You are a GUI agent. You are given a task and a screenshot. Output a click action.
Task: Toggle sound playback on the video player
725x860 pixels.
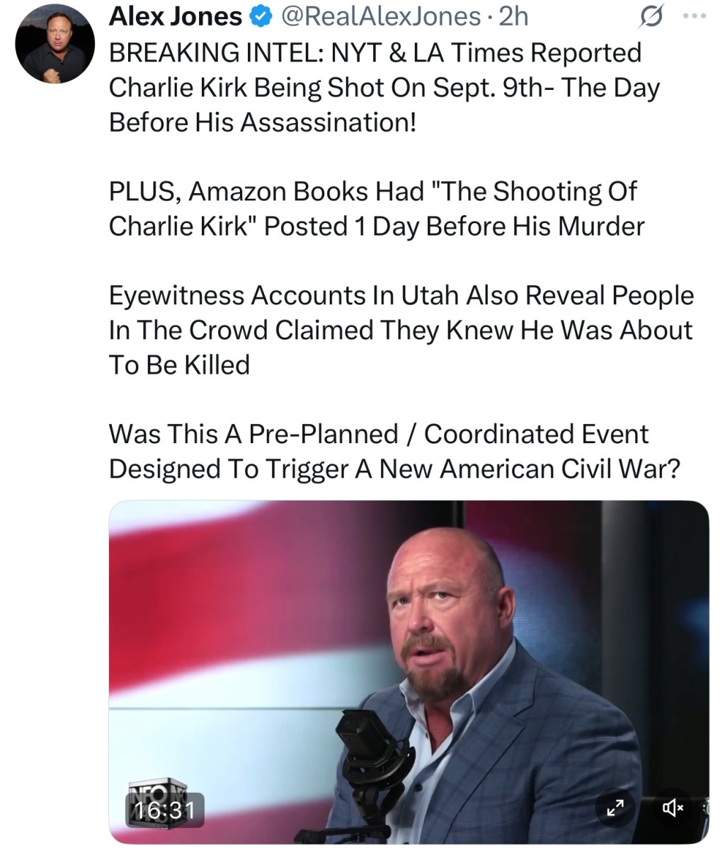click(x=674, y=806)
